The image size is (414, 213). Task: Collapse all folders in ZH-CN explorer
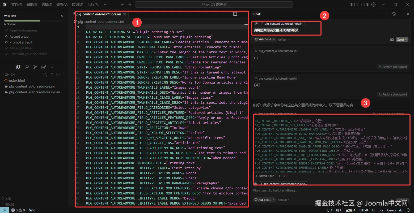[x=64, y=75]
